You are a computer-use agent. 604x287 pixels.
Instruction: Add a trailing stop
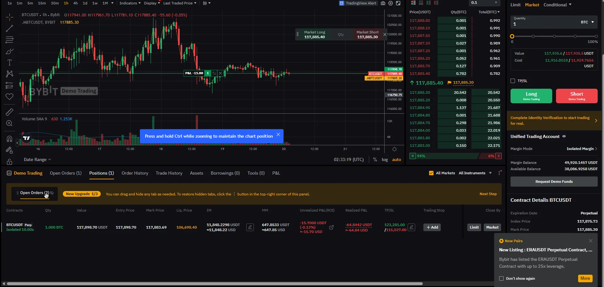pos(432,227)
